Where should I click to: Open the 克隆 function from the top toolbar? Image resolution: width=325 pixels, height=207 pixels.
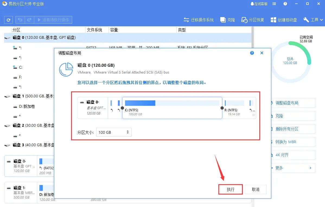point(227,20)
